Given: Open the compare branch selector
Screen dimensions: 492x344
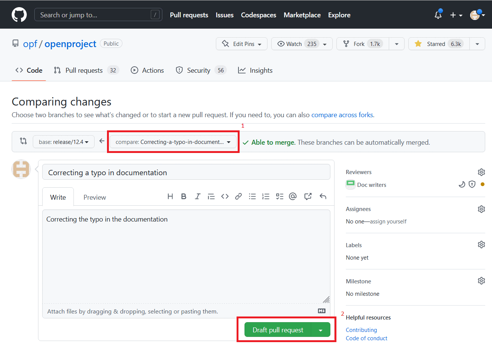Looking at the screenshot, I should (x=173, y=142).
